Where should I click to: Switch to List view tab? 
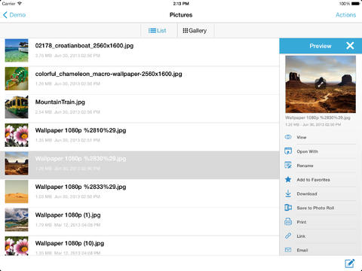pyautogui.click(x=157, y=31)
